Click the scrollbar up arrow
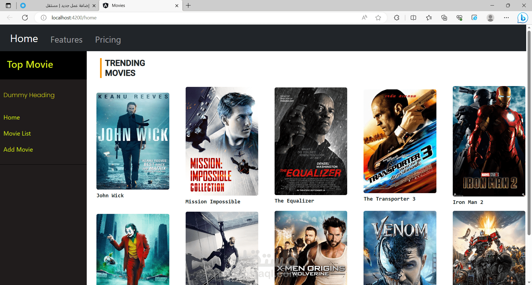Screen dimensions: 532x285 529,27
